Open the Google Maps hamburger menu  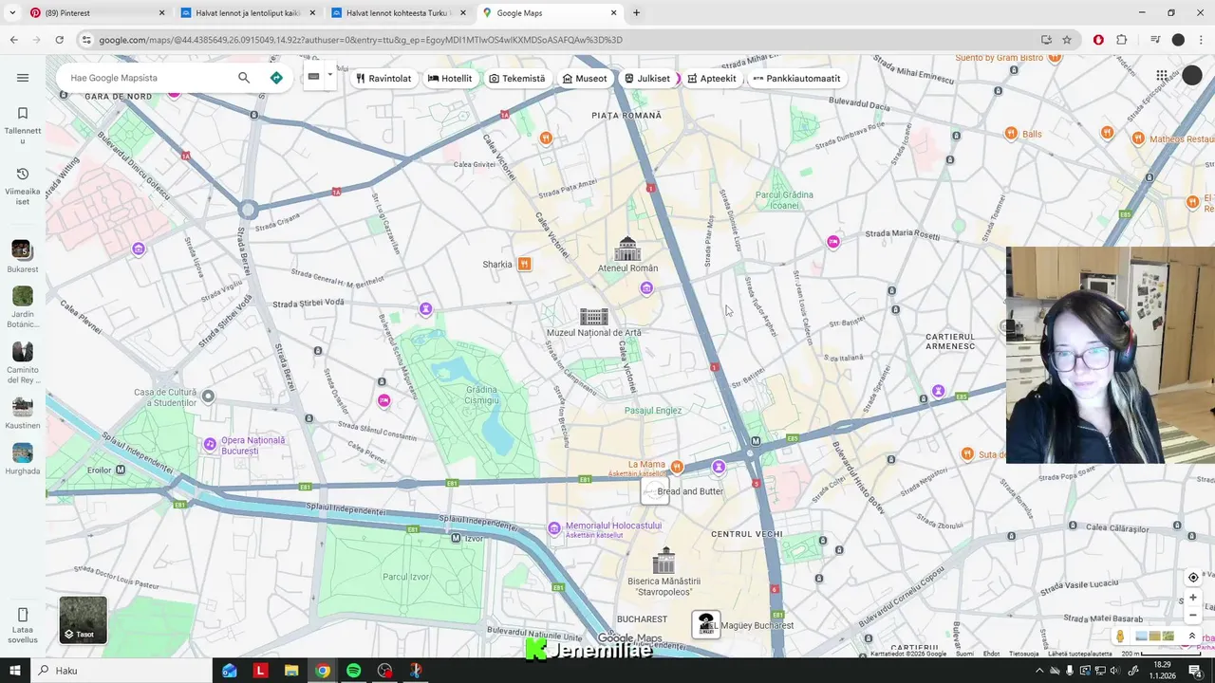[23, 78]
